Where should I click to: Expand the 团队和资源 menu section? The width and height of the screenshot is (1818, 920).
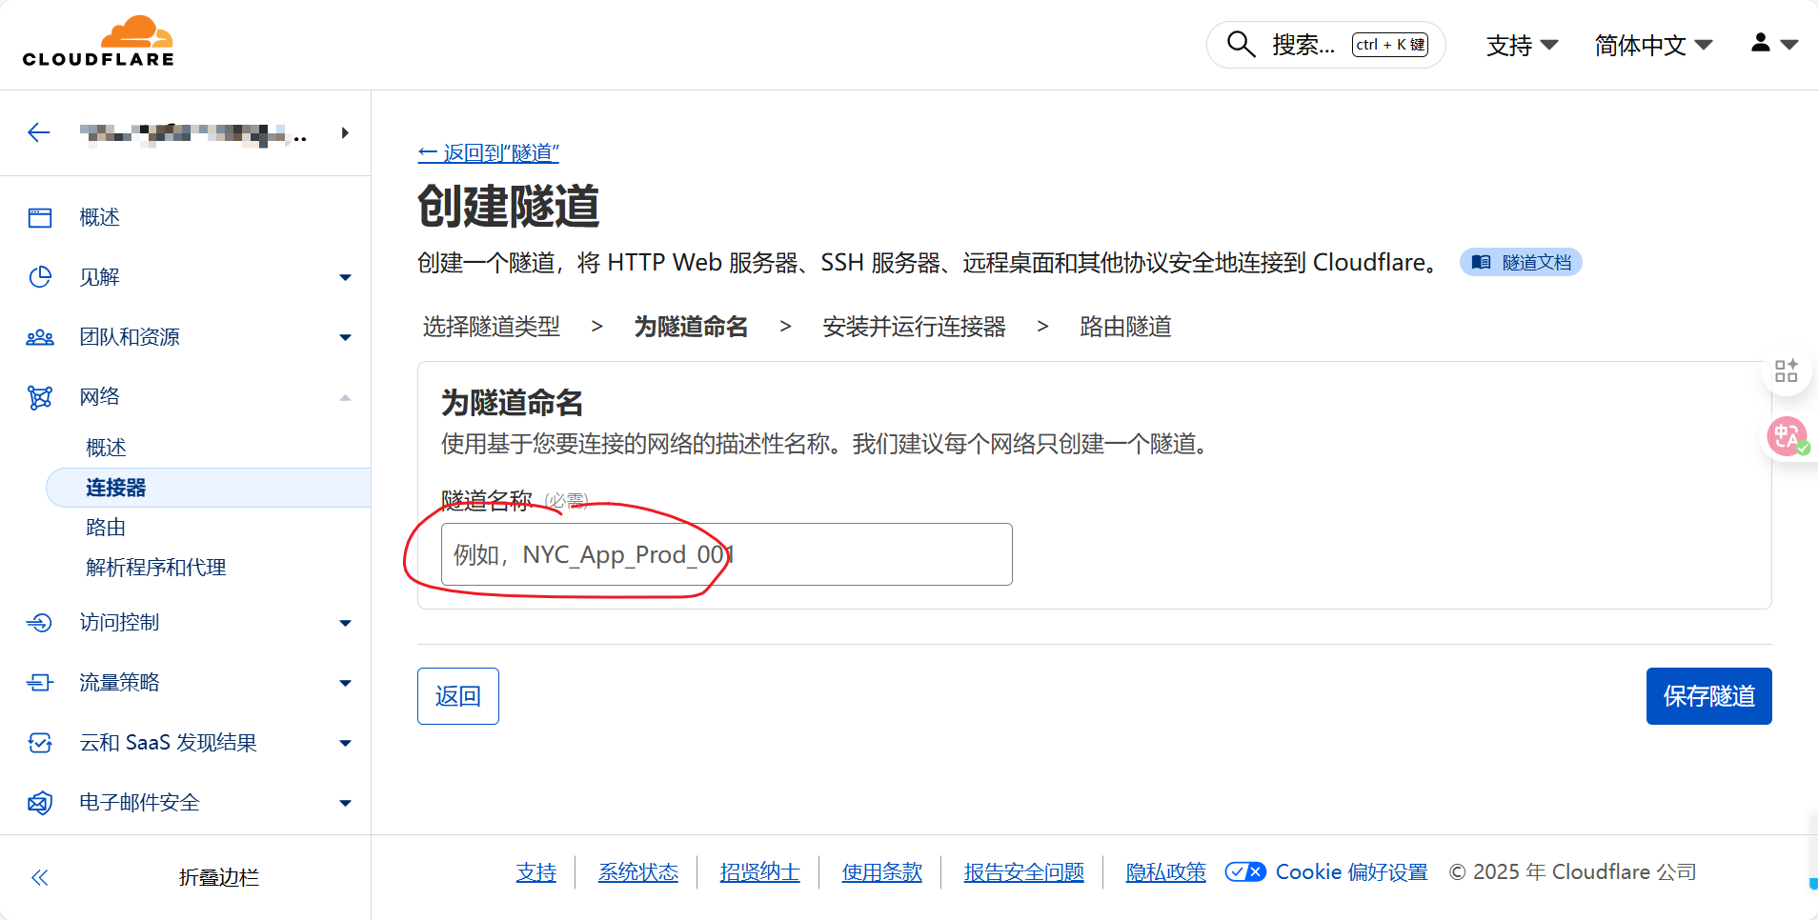[345, 338]
